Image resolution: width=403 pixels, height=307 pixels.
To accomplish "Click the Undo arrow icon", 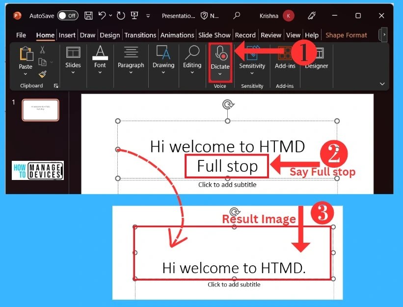I will 102,15.
